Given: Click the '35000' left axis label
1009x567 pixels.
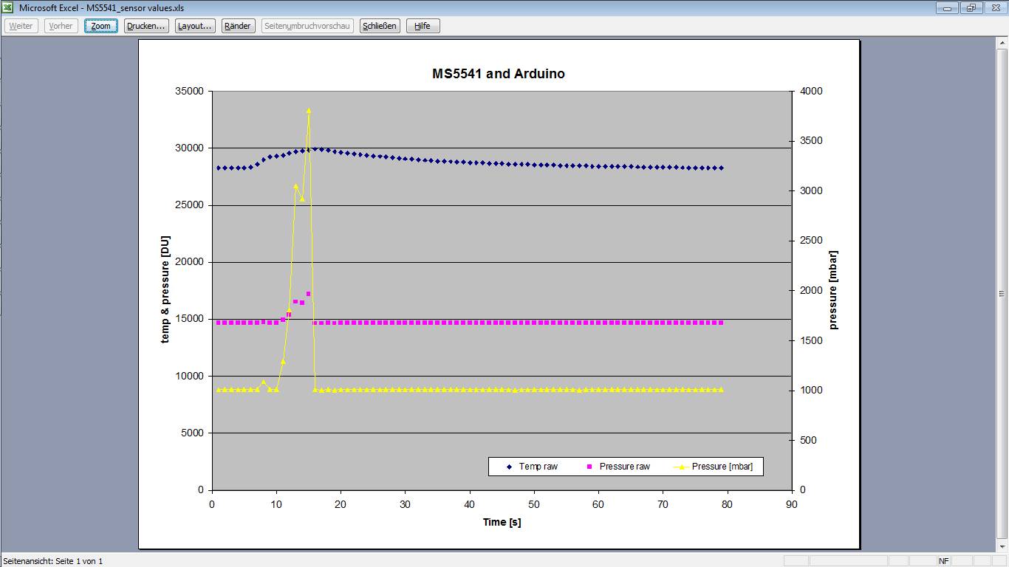Looking at the screenshot, I should point(188,92).
